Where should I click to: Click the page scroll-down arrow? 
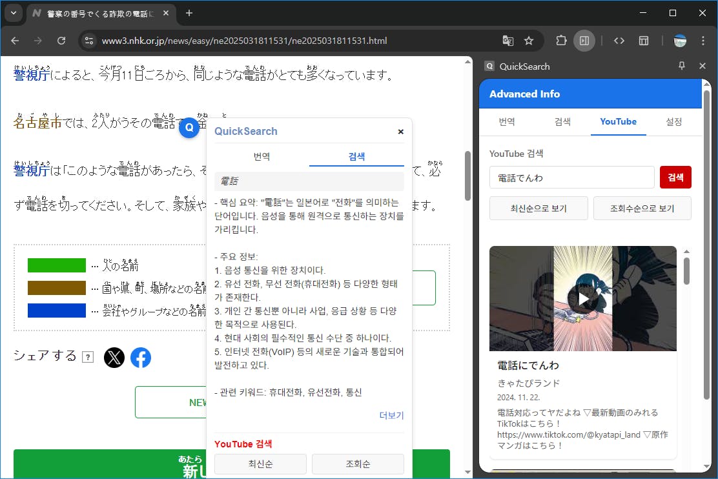pos(467,472)
